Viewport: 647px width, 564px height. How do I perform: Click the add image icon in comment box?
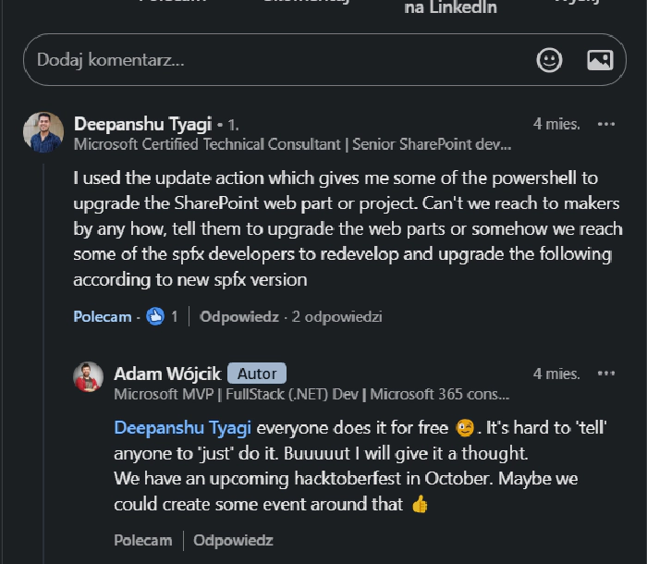click(x=600, y=60)
